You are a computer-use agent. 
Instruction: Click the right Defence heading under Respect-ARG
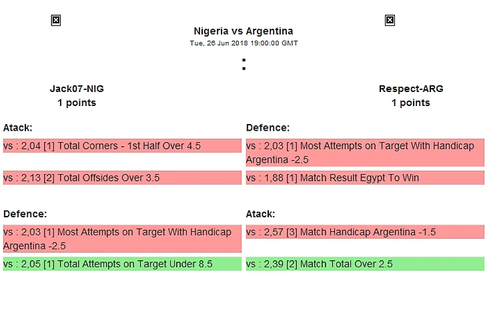point(268,127)
